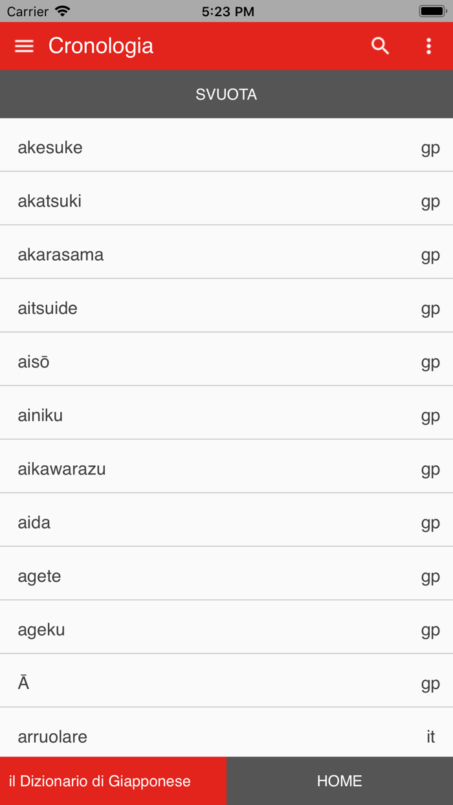This screenshot has width=453, height=805.
Task: Open the three-dot overflow menu
Action: pos(428,46)
